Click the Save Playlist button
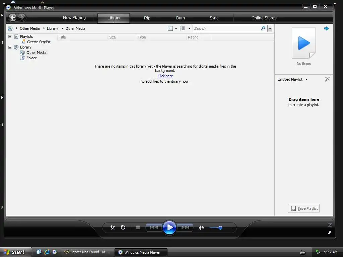The height and width of the screenshot is (257, 343). [303, 208]
